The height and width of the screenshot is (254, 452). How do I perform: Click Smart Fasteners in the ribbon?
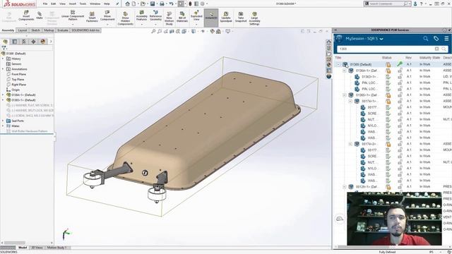tap(92, 17)
